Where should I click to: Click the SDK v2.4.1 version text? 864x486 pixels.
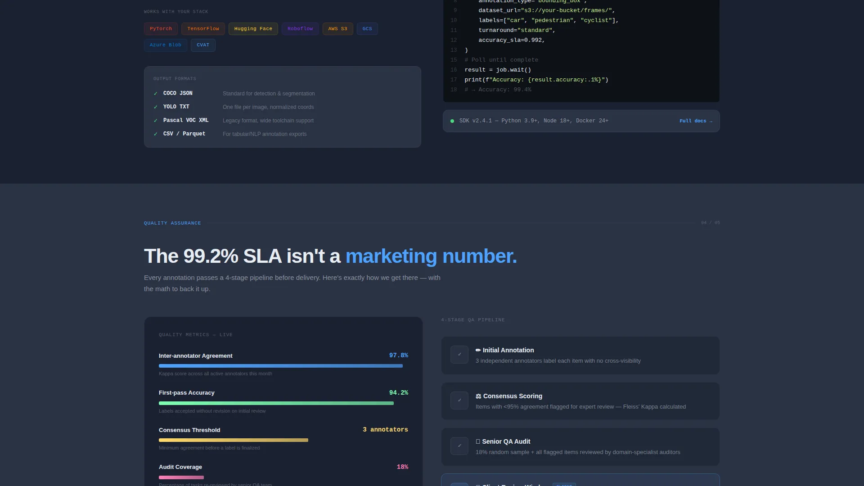[x=534, y=121]
